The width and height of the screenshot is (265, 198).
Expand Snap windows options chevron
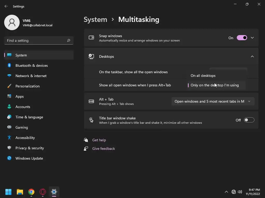252,38
